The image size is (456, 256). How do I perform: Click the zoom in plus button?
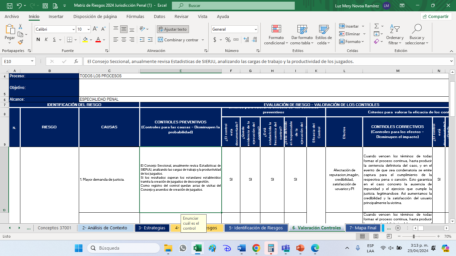click(438, 236)
